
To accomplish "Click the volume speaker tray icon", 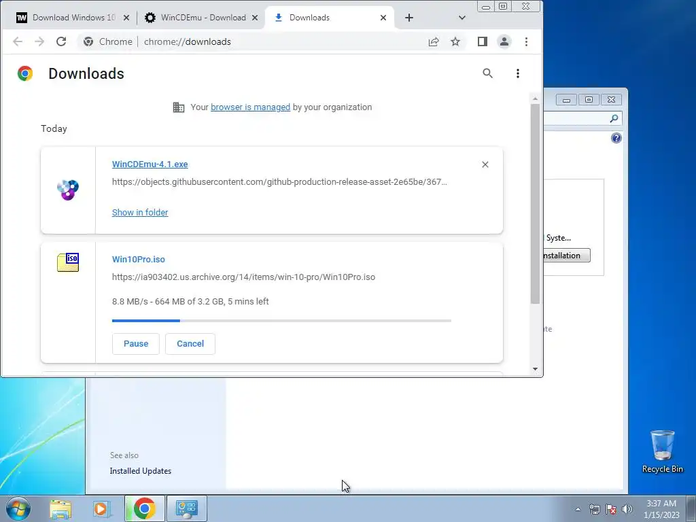I will (627, 509).
